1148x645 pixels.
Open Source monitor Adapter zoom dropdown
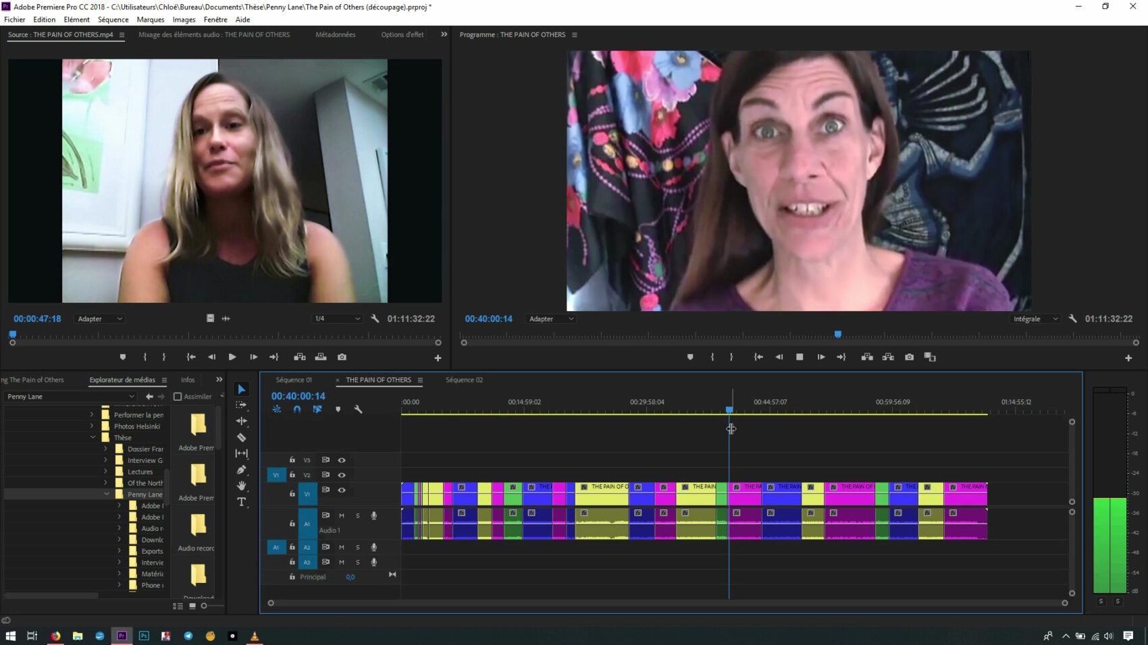click(100, 318)
